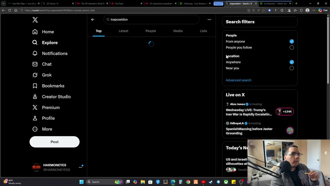Screen dimensions: 330x186
Task: Switch to the Latest tab
Action: pos(123,31)
